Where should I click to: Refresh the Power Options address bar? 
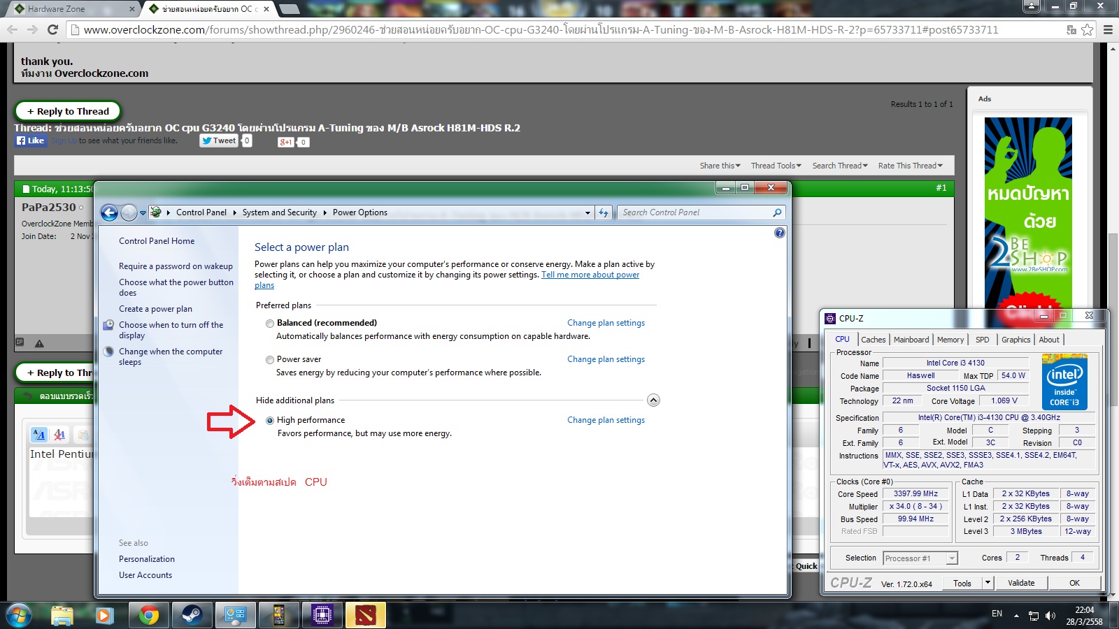[604, 212]
